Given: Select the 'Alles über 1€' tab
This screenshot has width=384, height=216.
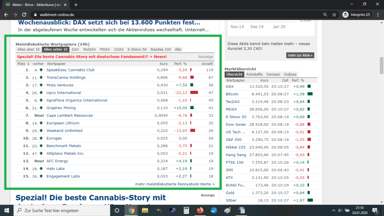Looking at the screenshot, I should (x=28, y=49).
